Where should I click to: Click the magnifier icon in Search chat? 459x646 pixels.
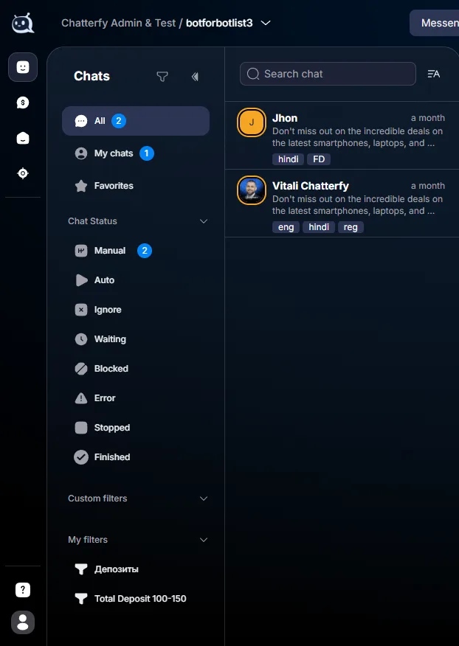[253, 74]
